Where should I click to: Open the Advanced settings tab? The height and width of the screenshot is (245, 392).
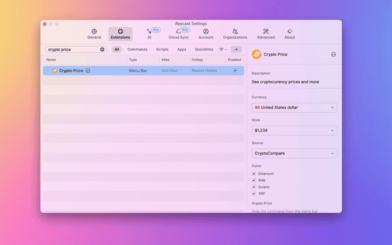click(x=266, y=34)
